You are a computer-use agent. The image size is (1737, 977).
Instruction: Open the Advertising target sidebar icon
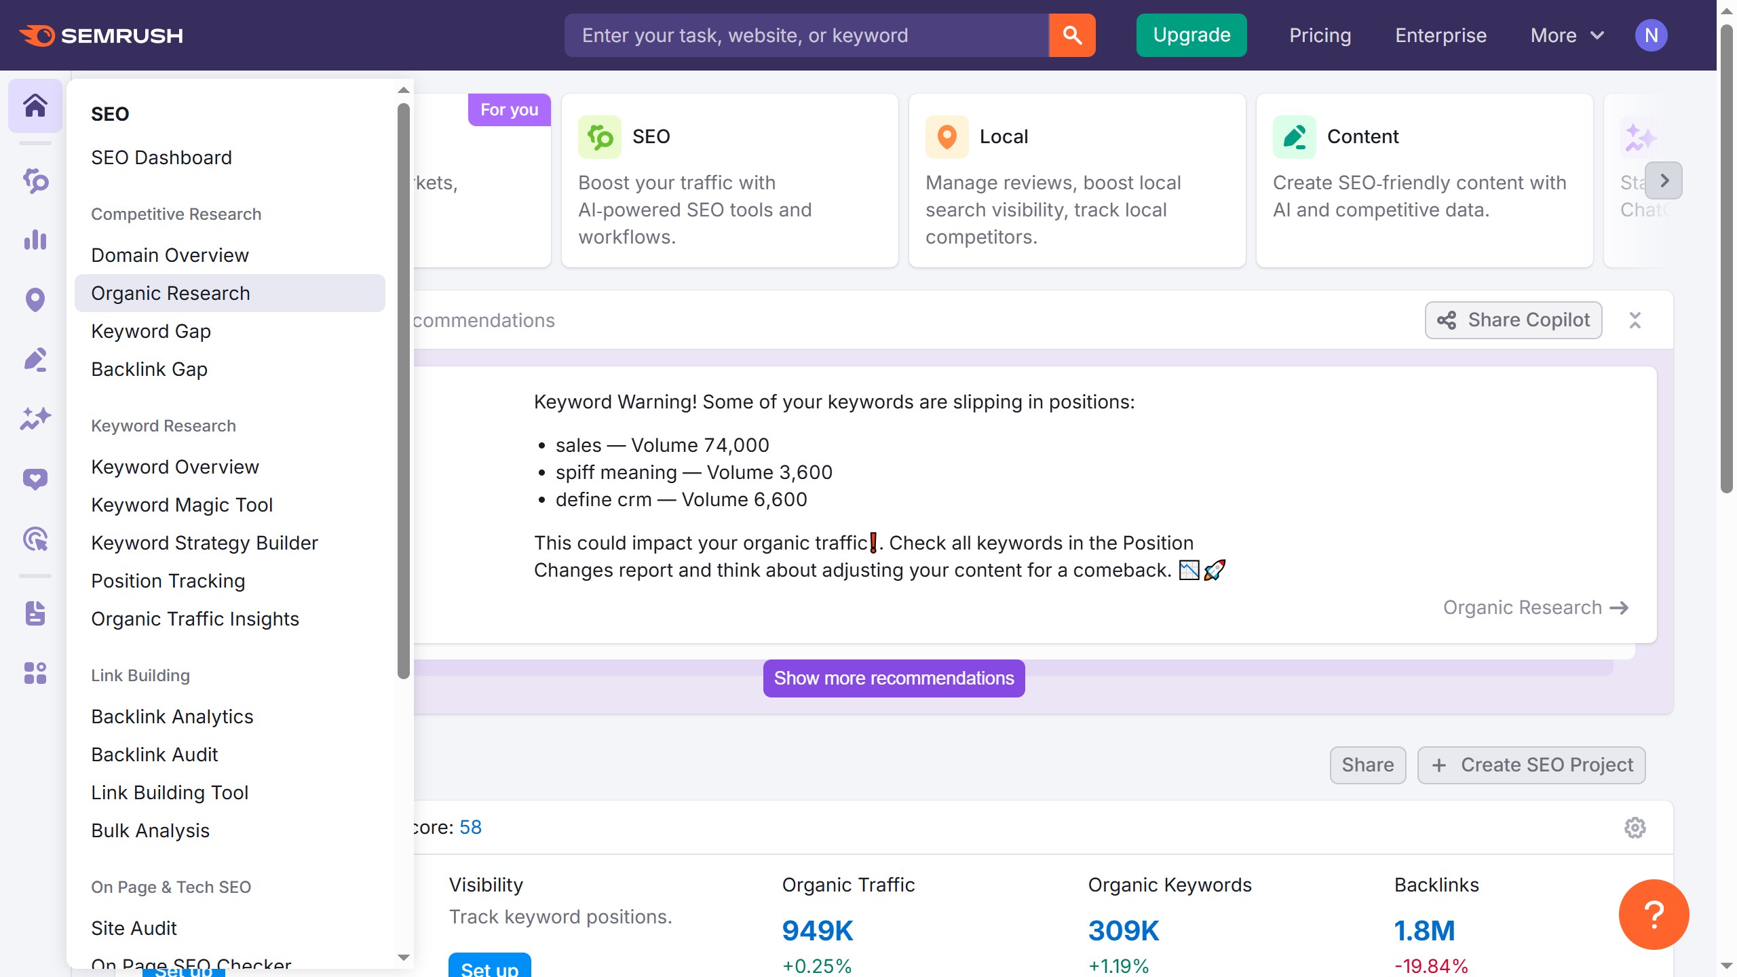click(x=35, y=539)
